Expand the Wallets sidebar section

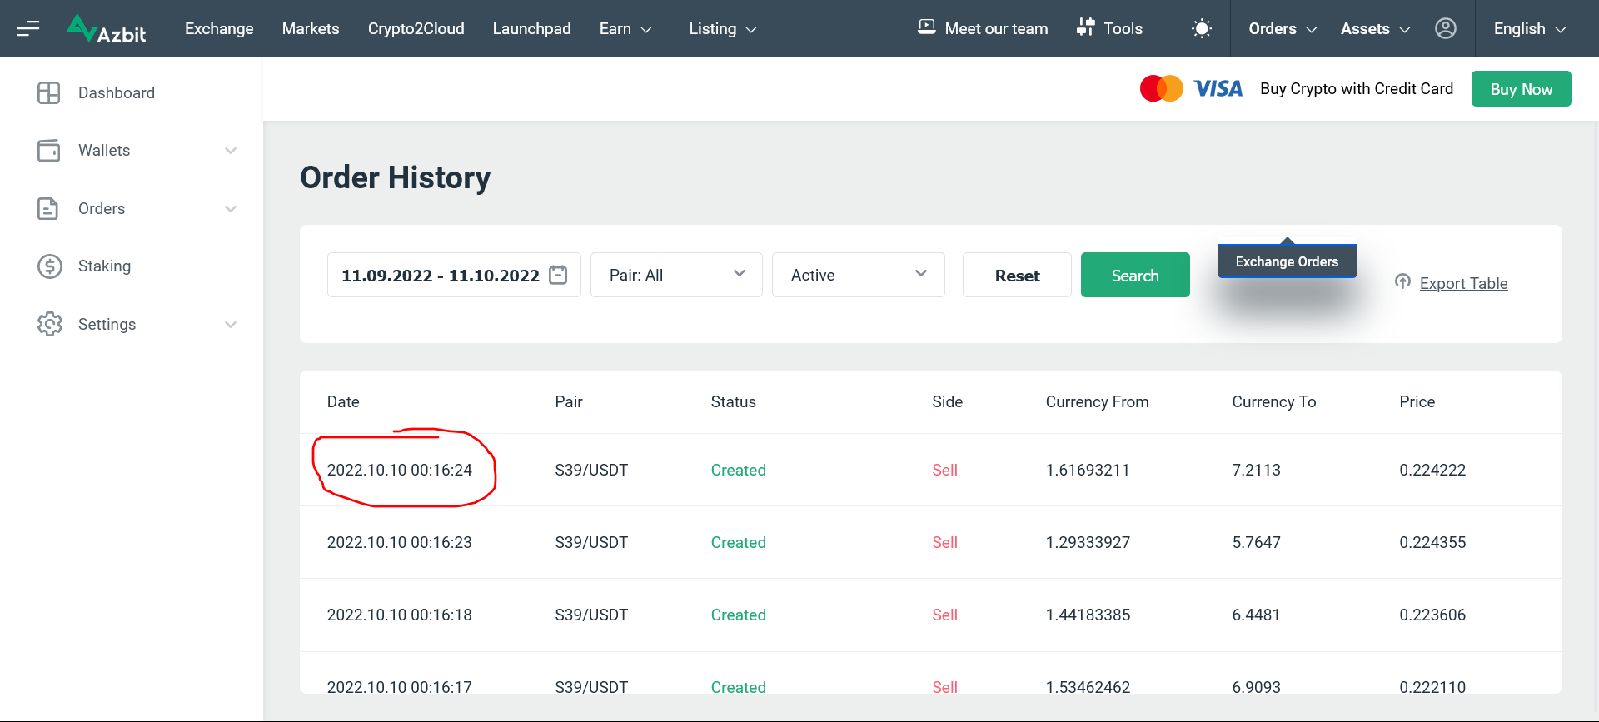pyautogui.click(x=231, y=151)
